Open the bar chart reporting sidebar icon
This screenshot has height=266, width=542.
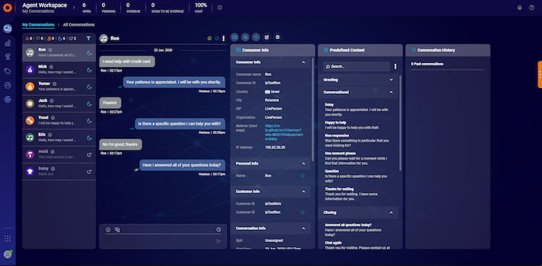pyautogui.click(x=8, y=43)
